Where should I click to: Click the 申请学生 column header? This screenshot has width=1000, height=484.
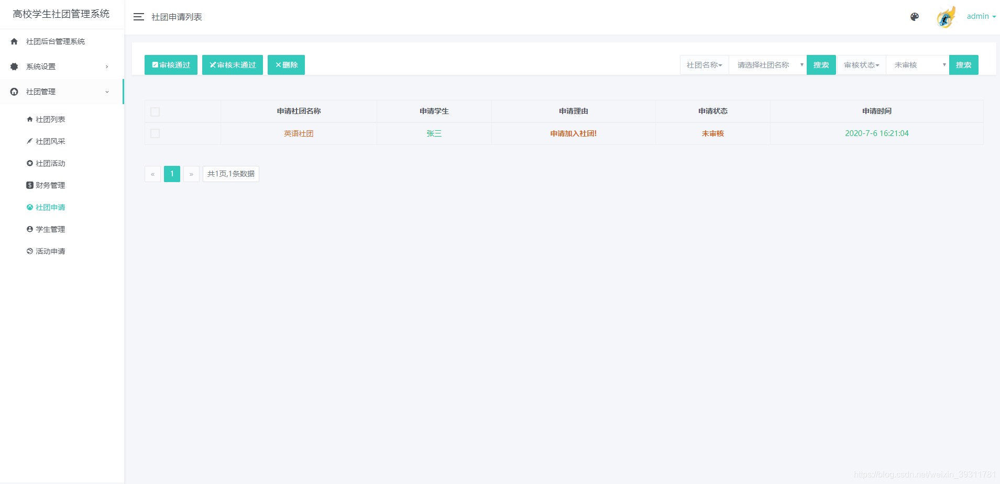(434, 111)
